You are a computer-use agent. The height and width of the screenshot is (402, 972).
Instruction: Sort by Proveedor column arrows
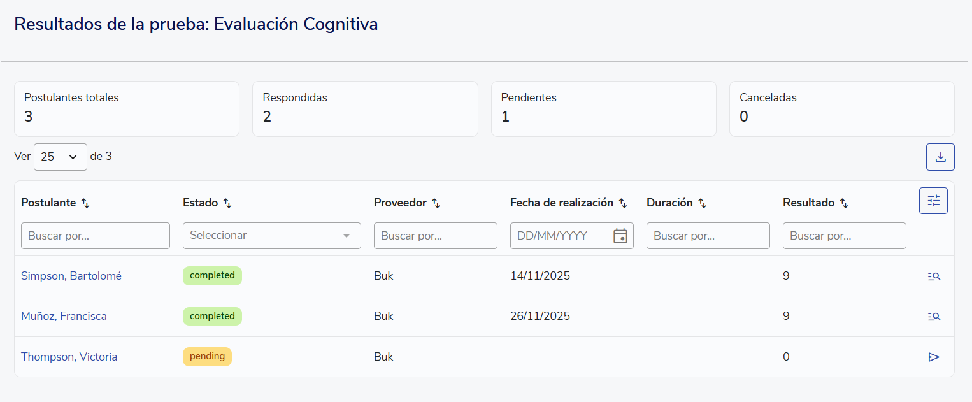click(436, 203)
